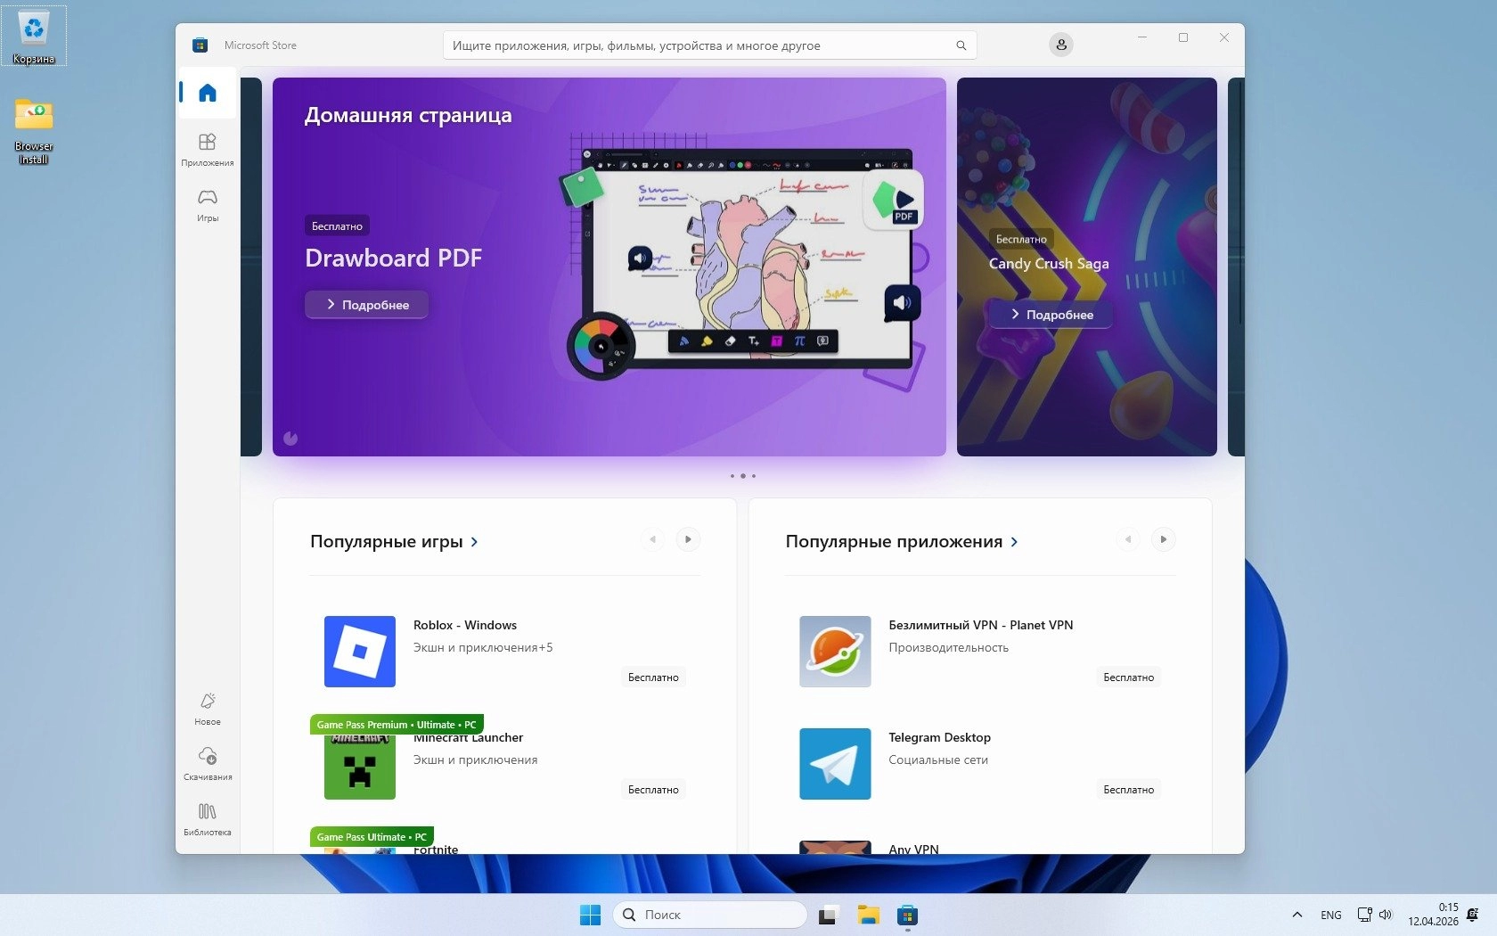Open the Приложения section in sidebar

coord(208,149)
